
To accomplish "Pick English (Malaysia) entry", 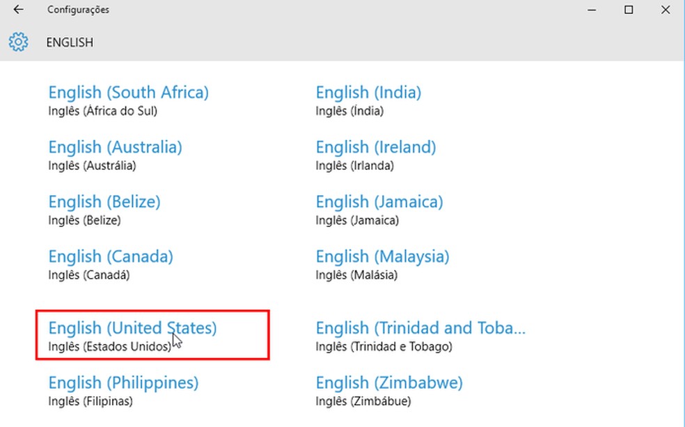I will 382,256.
